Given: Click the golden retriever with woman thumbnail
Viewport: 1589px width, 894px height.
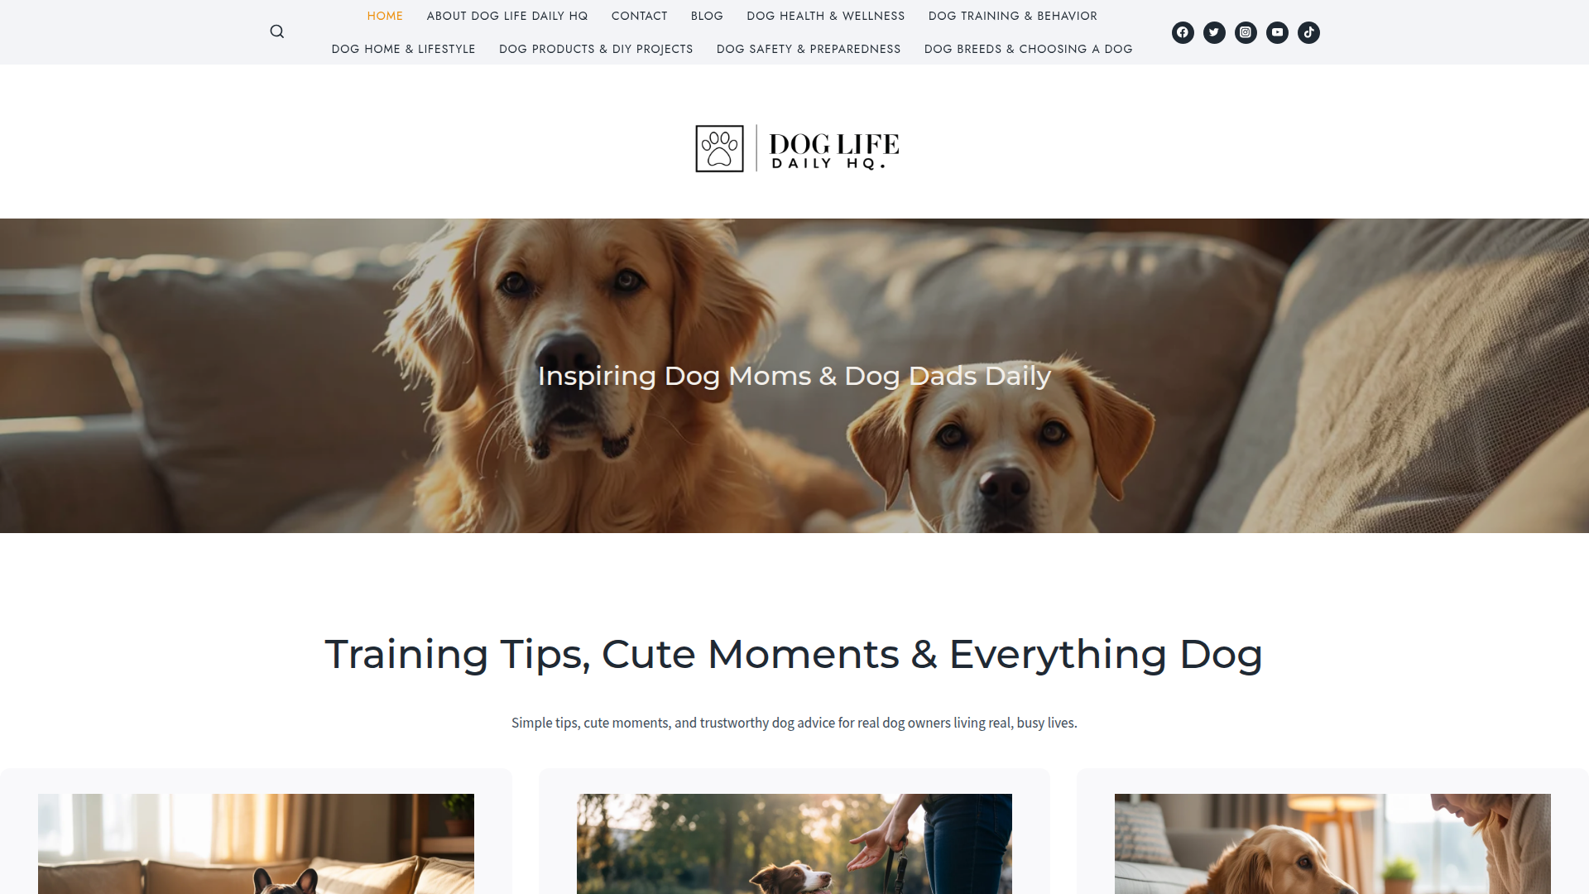Looking at the screenshot, I should pyautogui.click(x=1332, y=844).
